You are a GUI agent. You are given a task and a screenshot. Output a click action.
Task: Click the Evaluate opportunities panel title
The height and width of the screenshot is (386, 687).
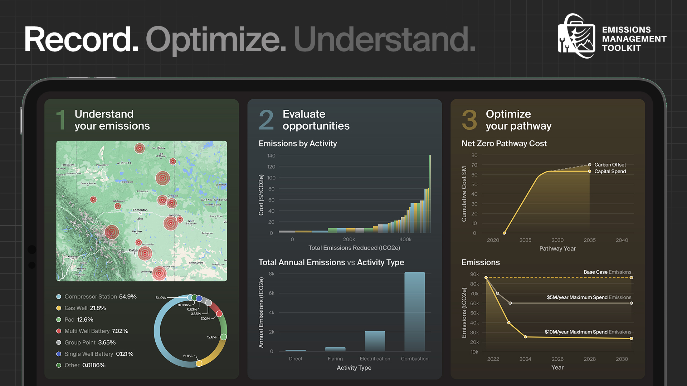(x=316, y=120)
